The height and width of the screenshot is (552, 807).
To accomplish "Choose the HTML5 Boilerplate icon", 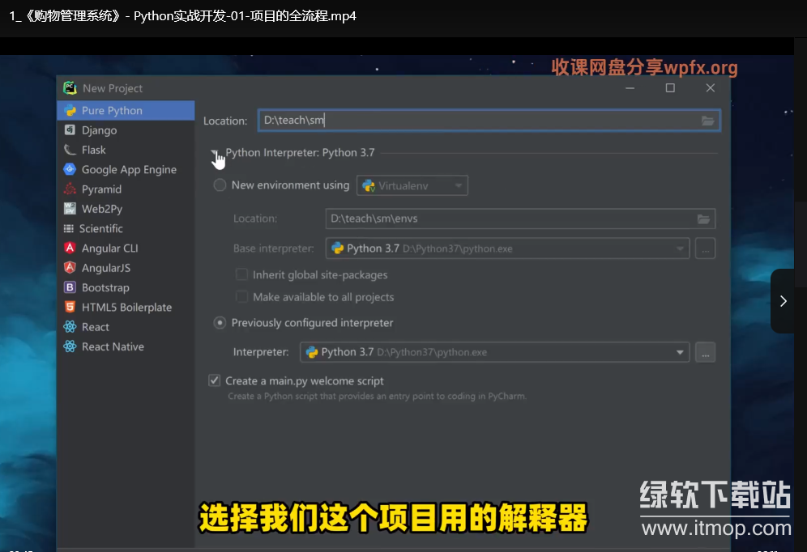I will pyautogui.click(x=70, y=308).
